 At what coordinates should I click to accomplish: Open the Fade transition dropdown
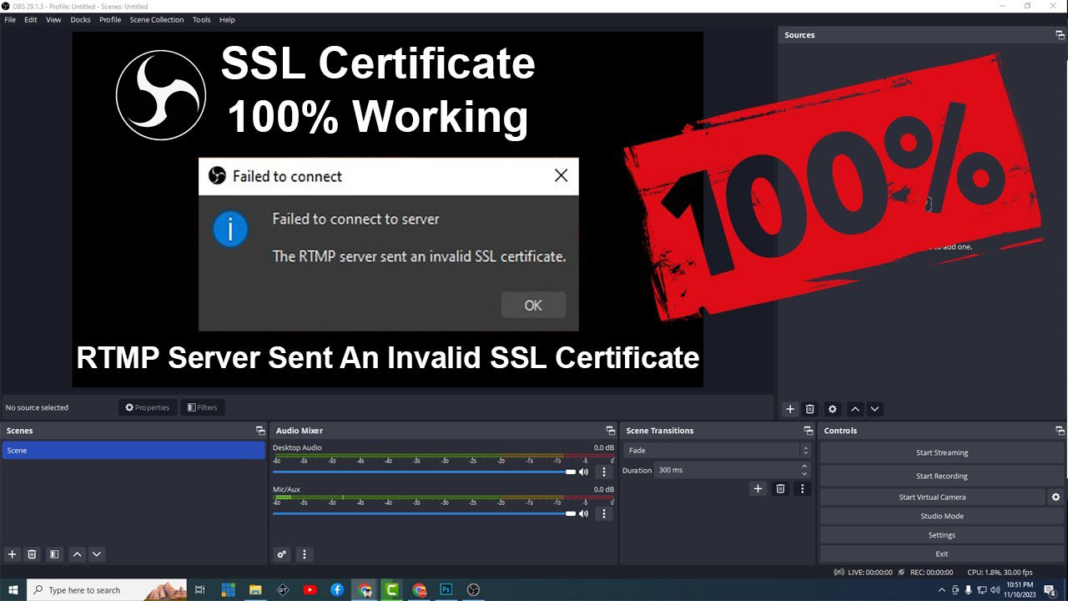pos(717,451)
